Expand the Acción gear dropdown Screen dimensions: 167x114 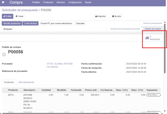[117, 16]
